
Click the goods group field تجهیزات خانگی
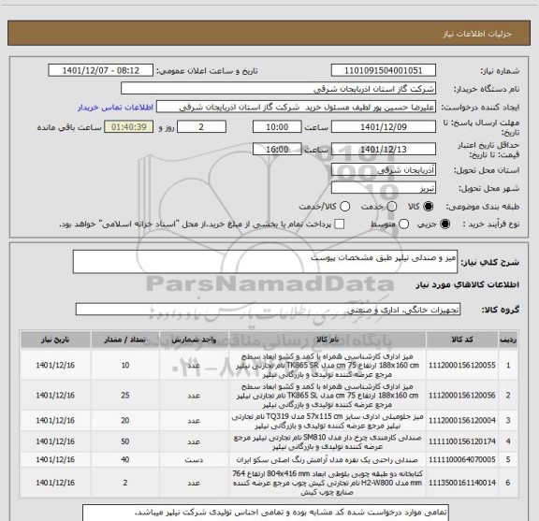[x=268, y=310]
